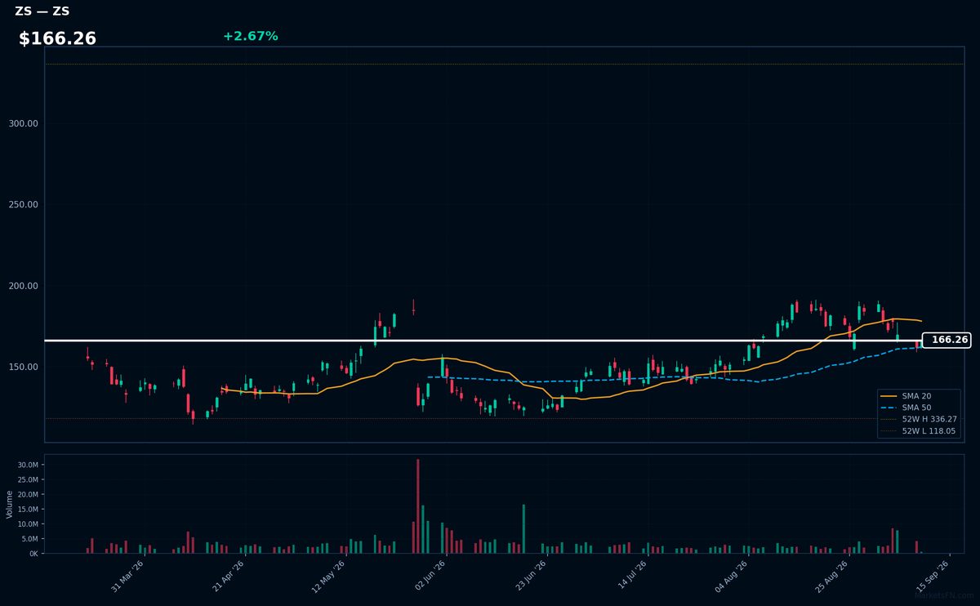Click the 150.00 price axis label
Viewport: 980px width, 606px height.
[x=23, y=367]
